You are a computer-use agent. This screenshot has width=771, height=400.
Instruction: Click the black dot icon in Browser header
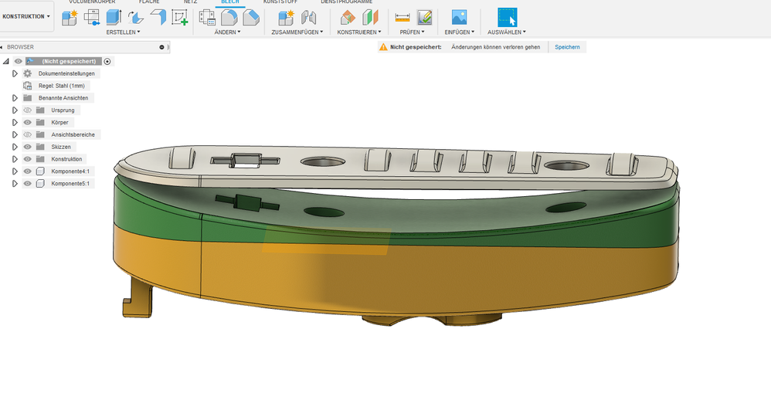(161, 47)
